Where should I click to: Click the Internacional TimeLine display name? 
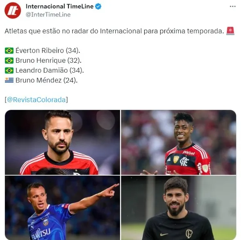[59, 6]
